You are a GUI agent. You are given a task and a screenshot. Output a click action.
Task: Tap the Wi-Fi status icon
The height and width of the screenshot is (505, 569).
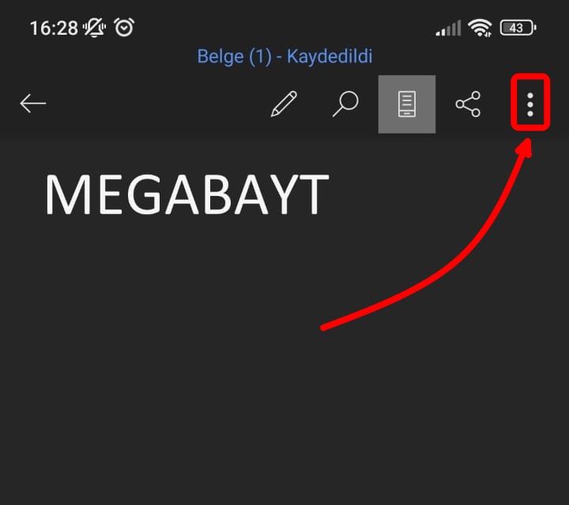click(x=480, y=28)
